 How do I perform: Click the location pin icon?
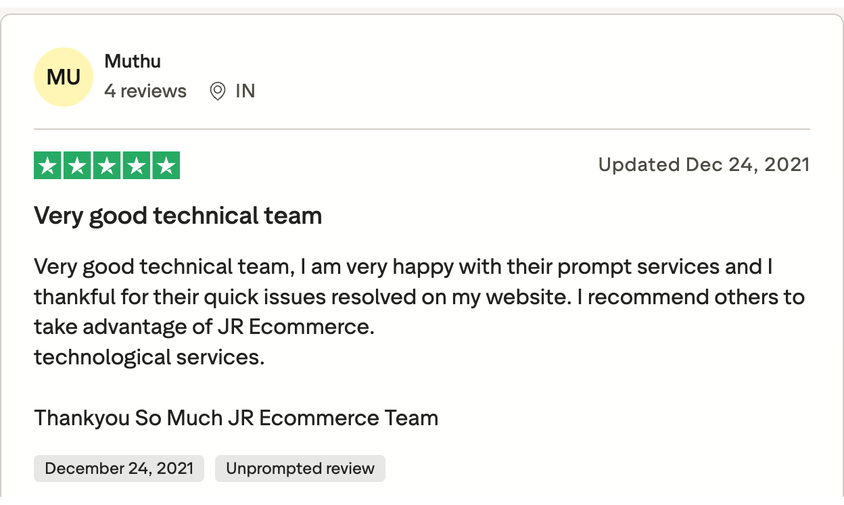click(x=218, y=91)
